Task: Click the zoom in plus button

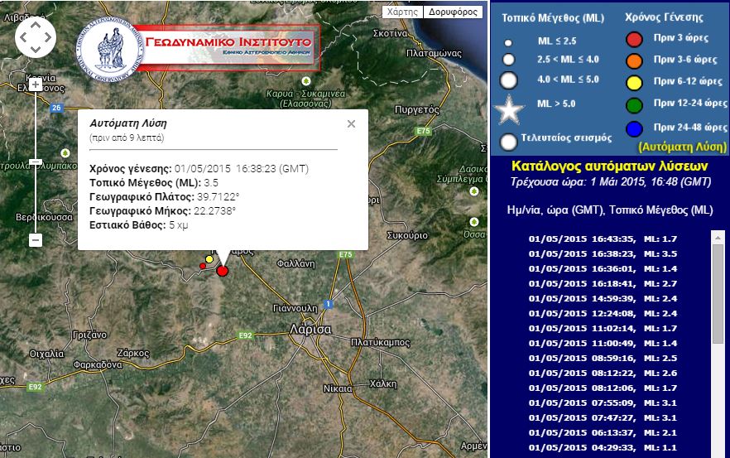Action: tap(35, 84)
